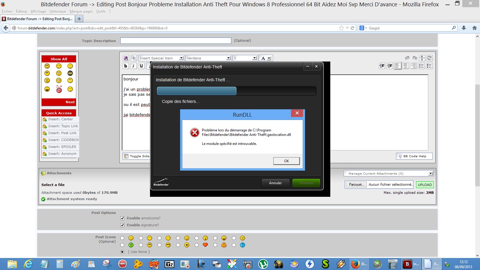
Task: Toggle the Enable signature checkbox
Action: 122,225
